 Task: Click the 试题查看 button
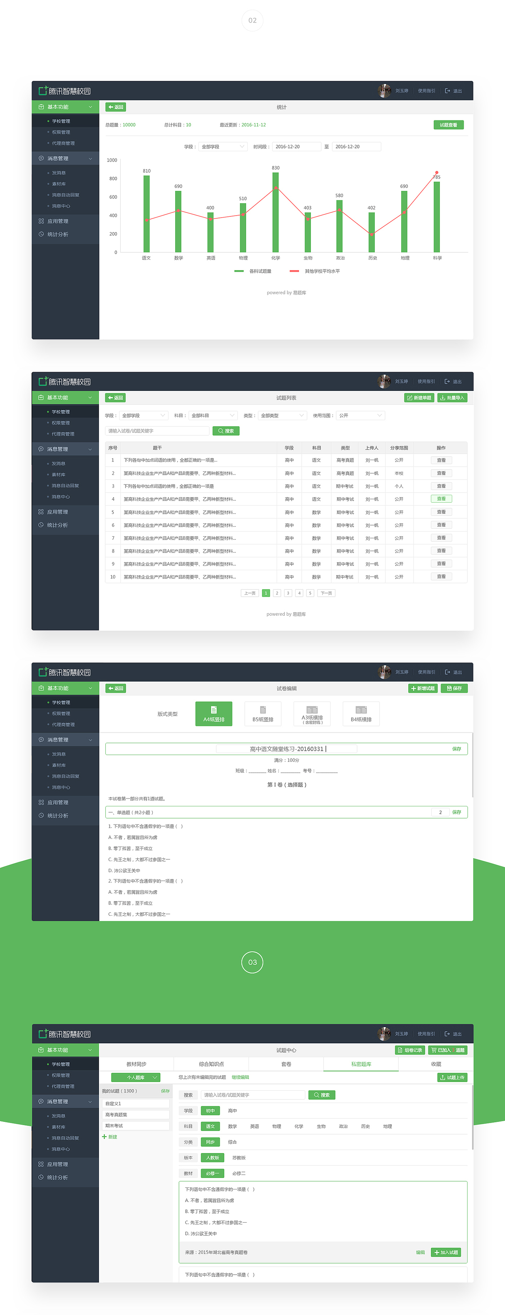click(x=448, y=124)
